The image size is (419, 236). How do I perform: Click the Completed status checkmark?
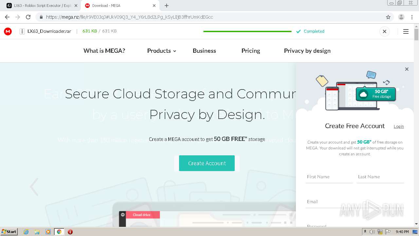click(298, 31)
